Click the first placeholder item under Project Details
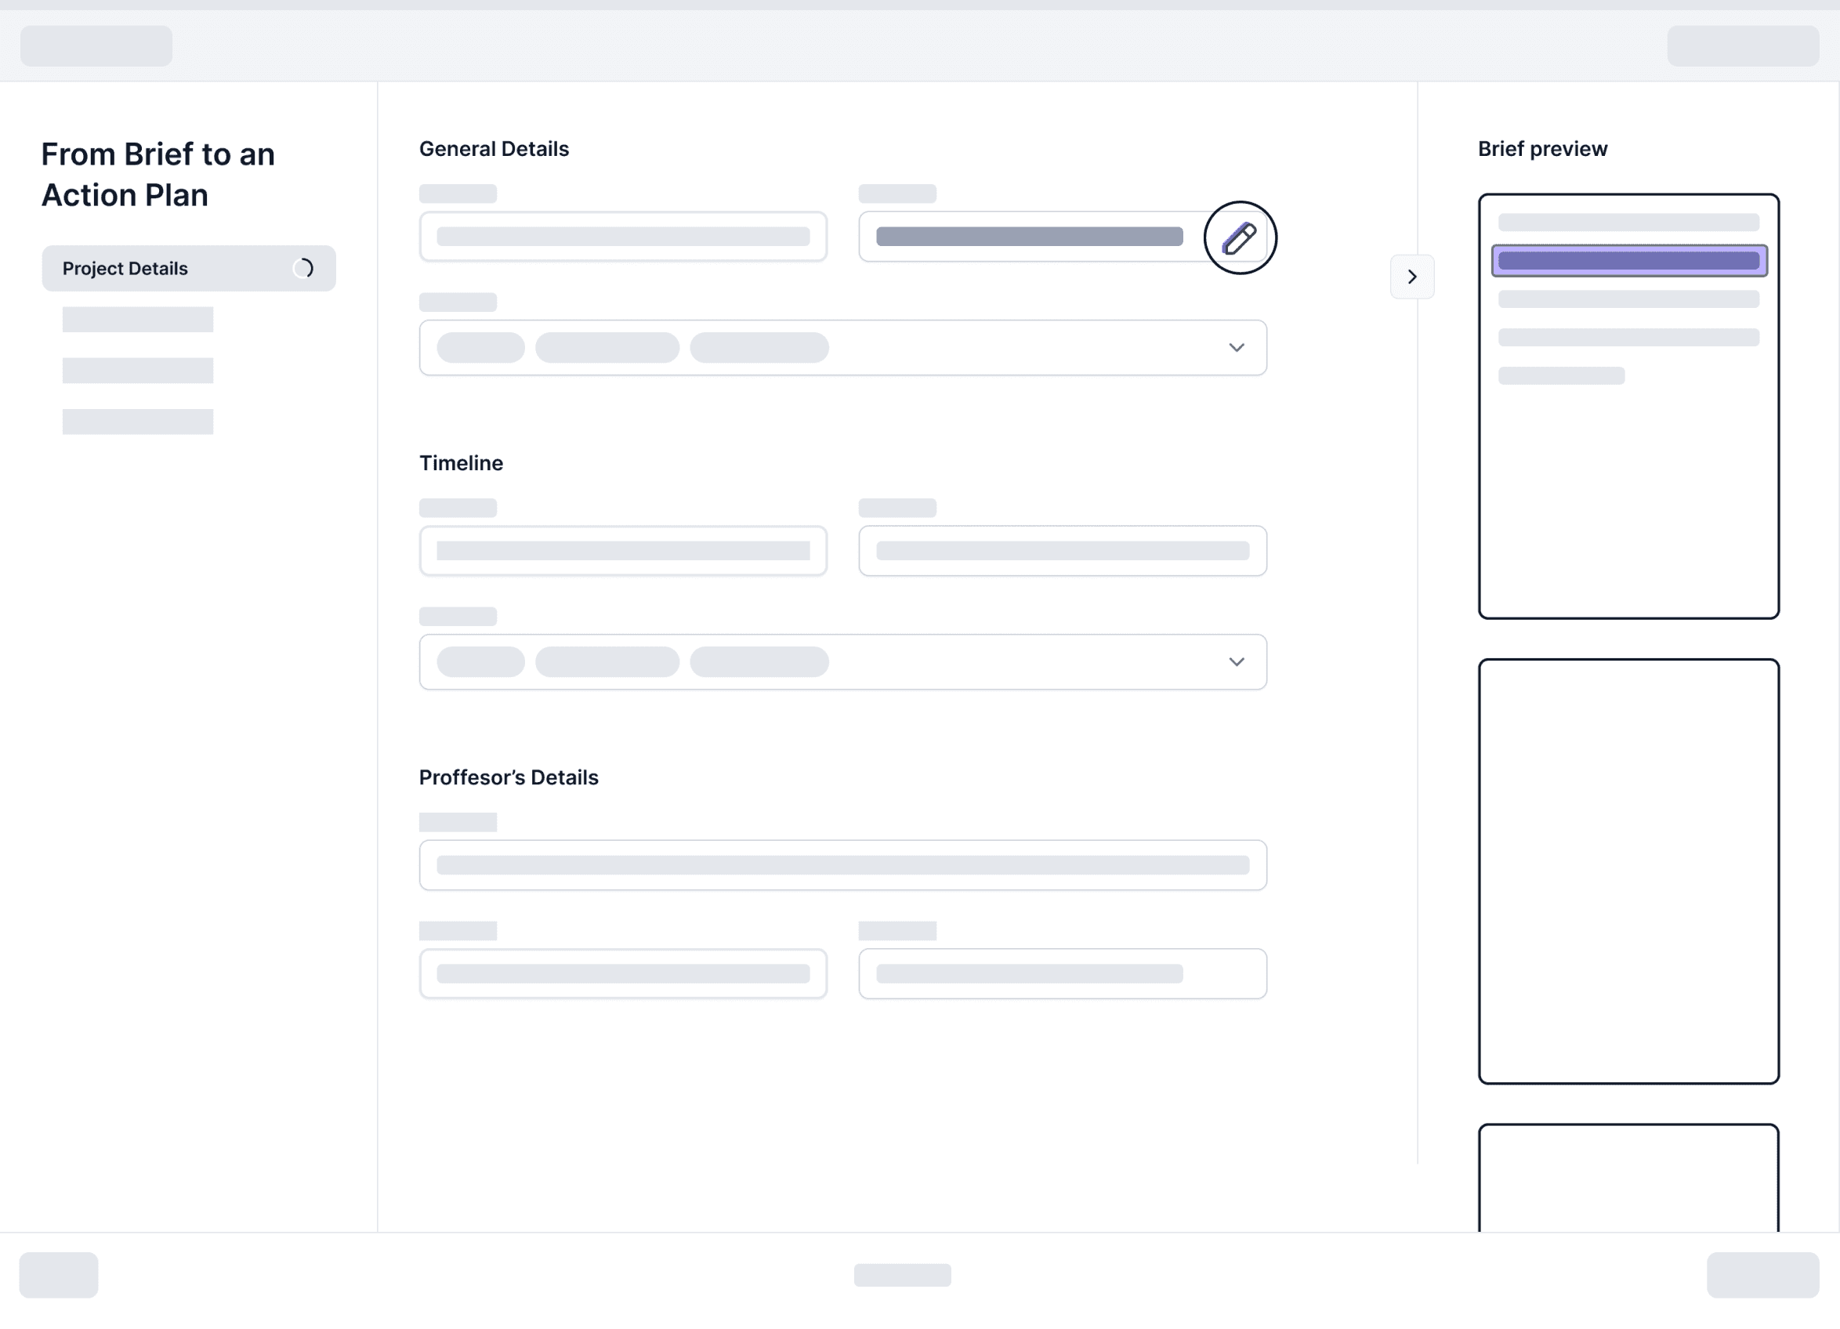 click(138, 320)
